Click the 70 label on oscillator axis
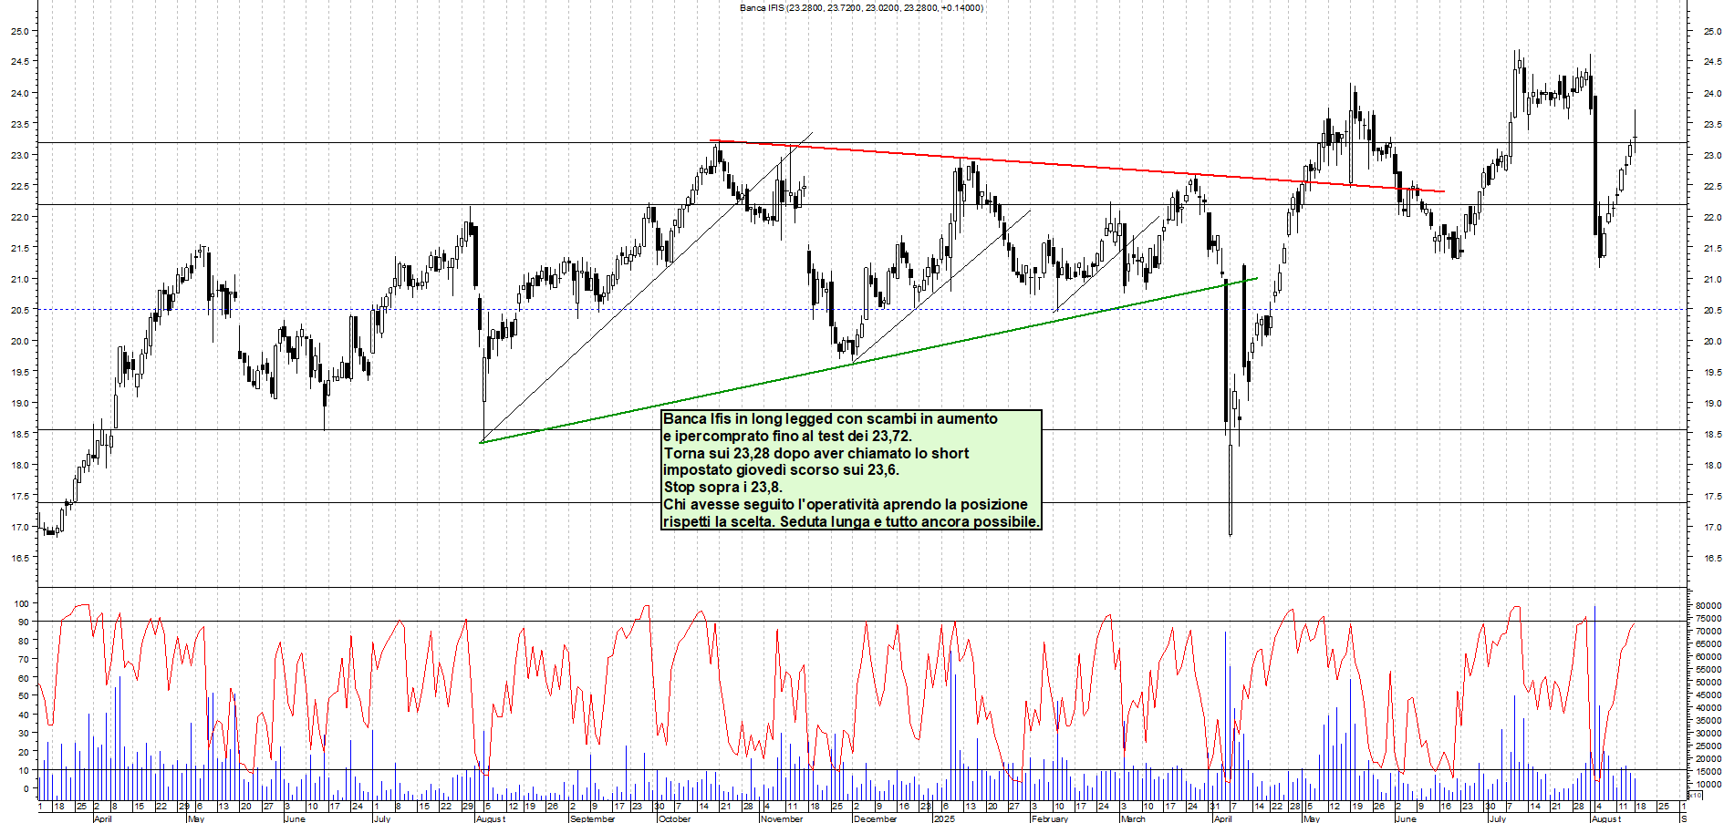1724x823 pixels. 23,659
